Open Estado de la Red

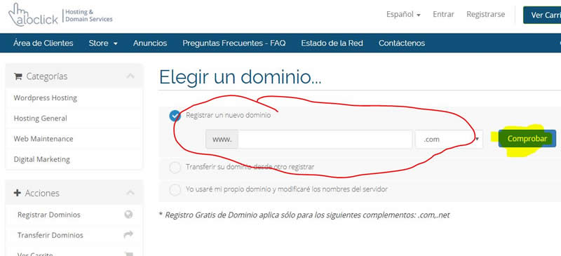tap(332, 43)
